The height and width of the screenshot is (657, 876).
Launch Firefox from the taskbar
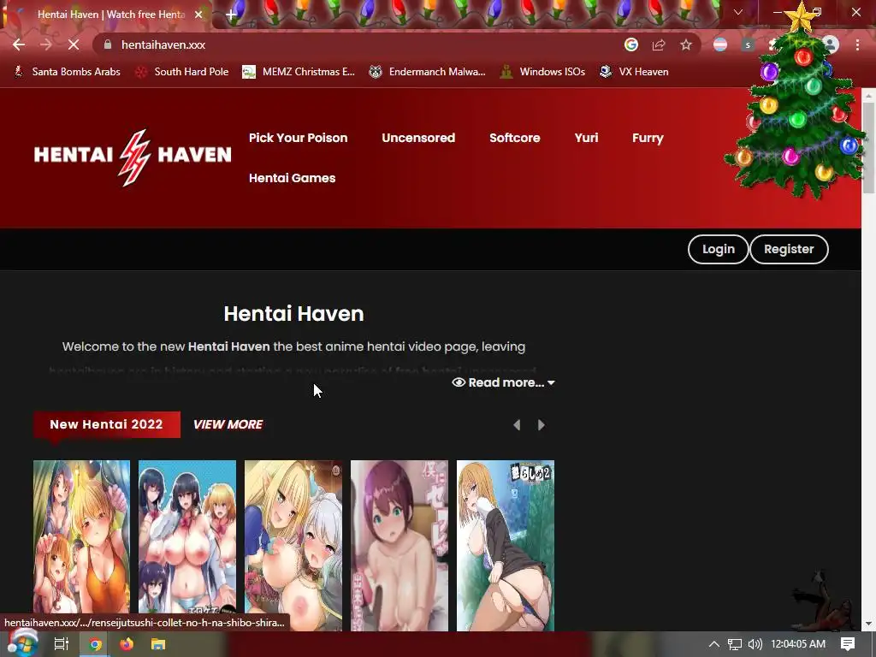[127, 645]
